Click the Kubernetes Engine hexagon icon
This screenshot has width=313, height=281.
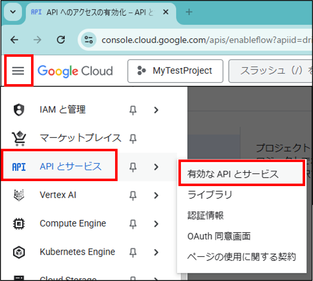(19, 252)
